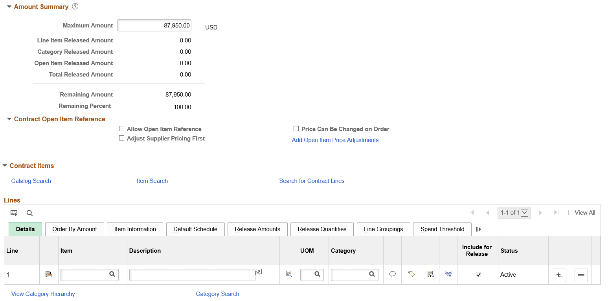Viewport: 608px width, 301px height.
Task: Open the find magnifier icon in Lines toolbar
Action: pyautogui.click(x=29, y=213)
